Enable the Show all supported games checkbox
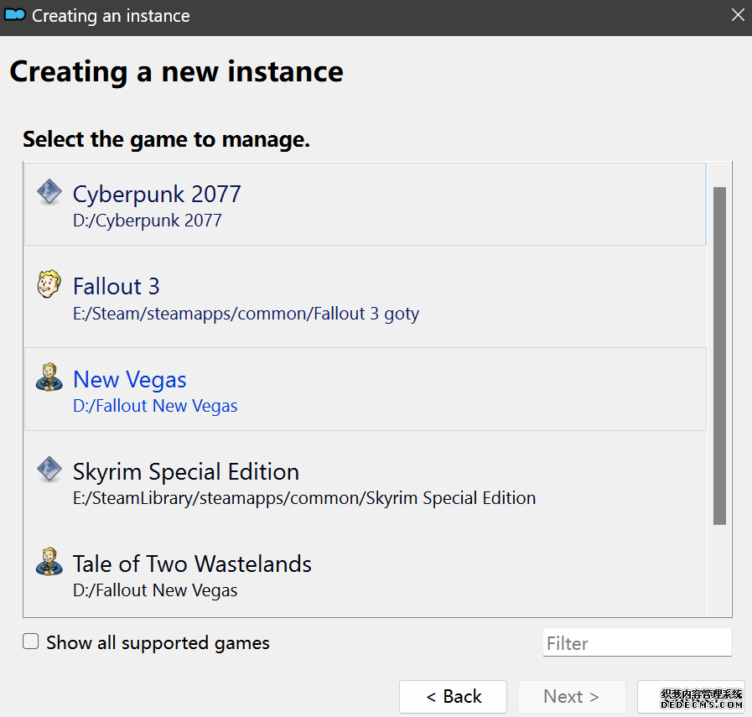 31,642
